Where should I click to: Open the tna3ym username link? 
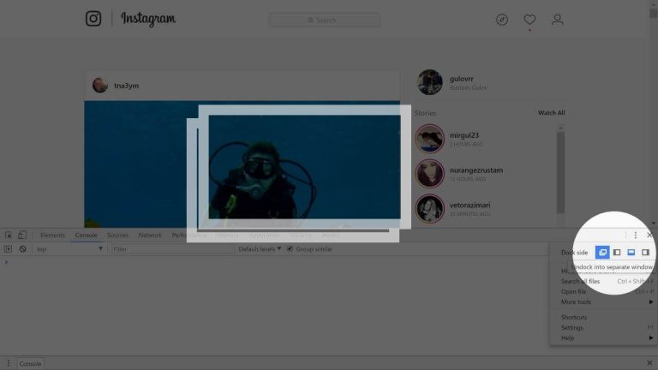[x=126, y=86]
